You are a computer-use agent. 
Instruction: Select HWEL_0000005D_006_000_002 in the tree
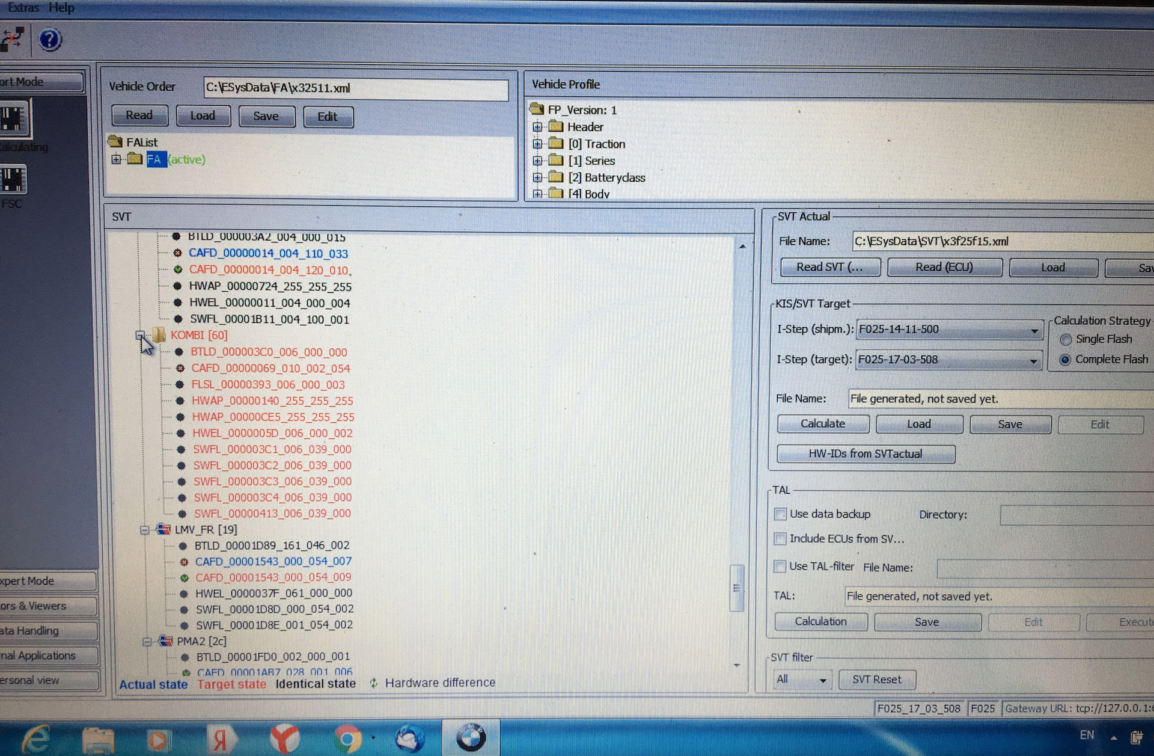pyautogui.click(x=272, y=433)
